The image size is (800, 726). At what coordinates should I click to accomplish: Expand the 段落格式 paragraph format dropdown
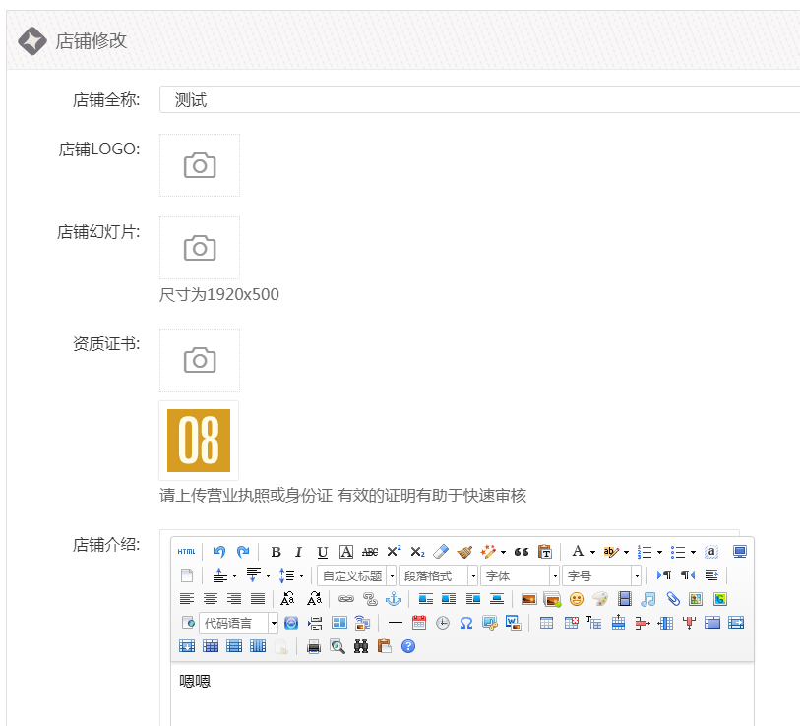(439, 575)
